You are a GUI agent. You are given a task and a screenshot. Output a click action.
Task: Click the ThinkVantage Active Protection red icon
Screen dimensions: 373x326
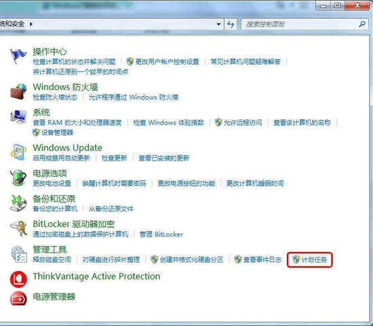[18, 279]
